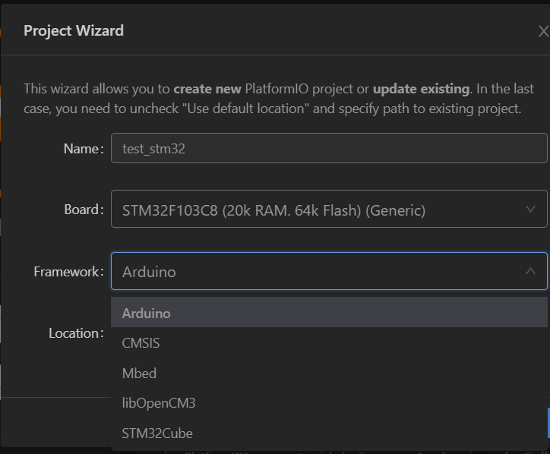Click the Board dropdown chevron arrow

(x=530, y=210)
